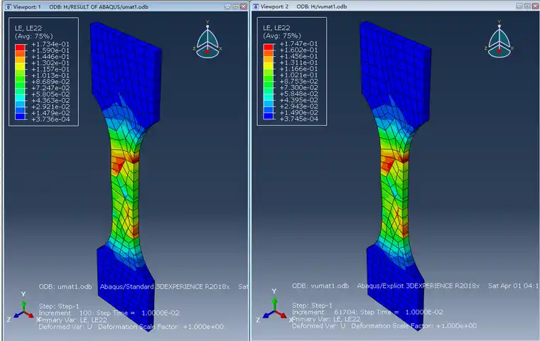Select the Viewport 1 title bar with umat1.odb path
The width and height of the screenshot is (540, 341).
click(x=126, y=6)
